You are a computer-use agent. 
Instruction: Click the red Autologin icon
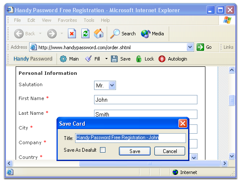[x=162, y=59]
